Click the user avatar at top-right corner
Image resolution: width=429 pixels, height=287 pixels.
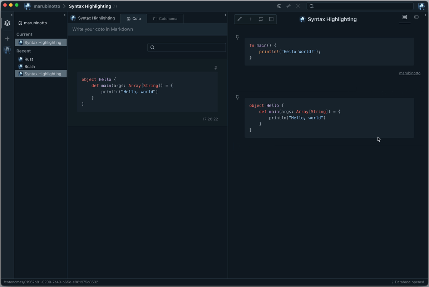click(421, 6)
